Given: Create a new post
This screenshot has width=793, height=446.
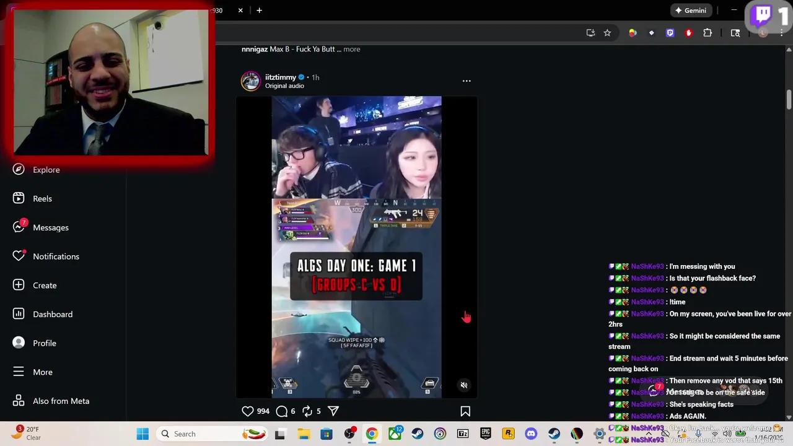Looking at the screenshot, I should point(35,286).
